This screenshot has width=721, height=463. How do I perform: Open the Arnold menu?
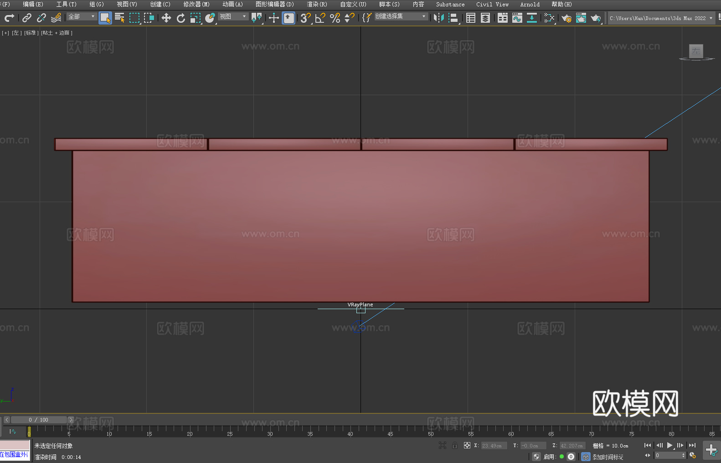click(530, 4)
